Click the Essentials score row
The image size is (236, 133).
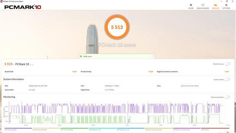(41, 72)
